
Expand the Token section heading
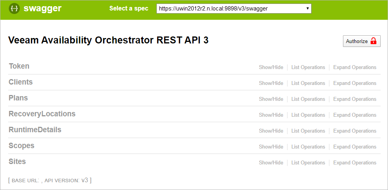pos(19,66)
